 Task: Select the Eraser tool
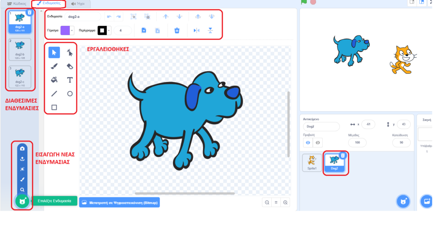pos(70,66)
